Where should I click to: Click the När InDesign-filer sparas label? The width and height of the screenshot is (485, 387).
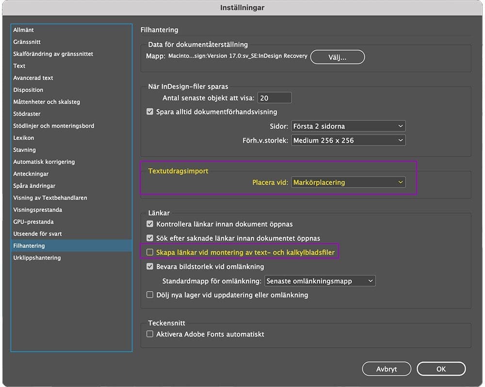tap(188, 87)
